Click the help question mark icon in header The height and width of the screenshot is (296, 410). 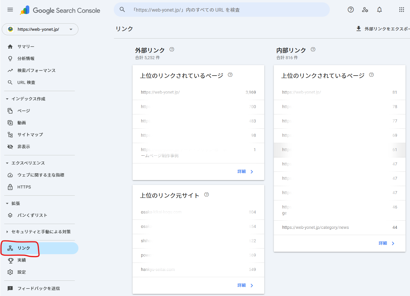click(x=351, y=10)
